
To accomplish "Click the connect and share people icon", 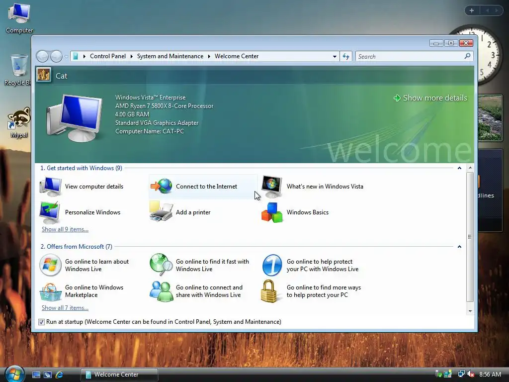I will 162,291.
